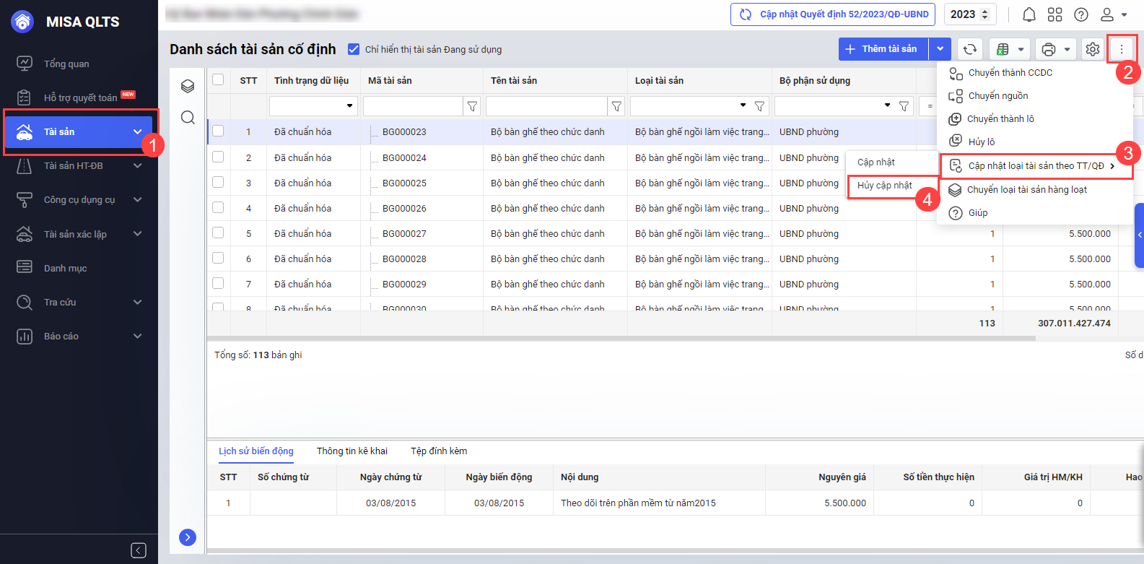Click the help question mark icon
The image size is (1144, 564).
(1080, 14)
